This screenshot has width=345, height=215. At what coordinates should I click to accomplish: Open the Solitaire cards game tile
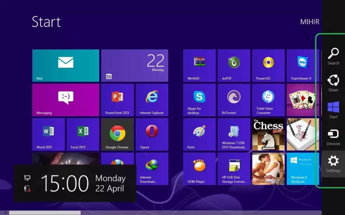click(x=303, y=100)
